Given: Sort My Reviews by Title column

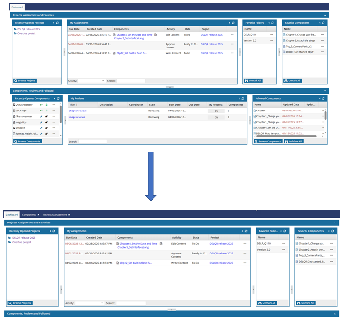Looking at the screenshot, I should click(x=72, y=104).
